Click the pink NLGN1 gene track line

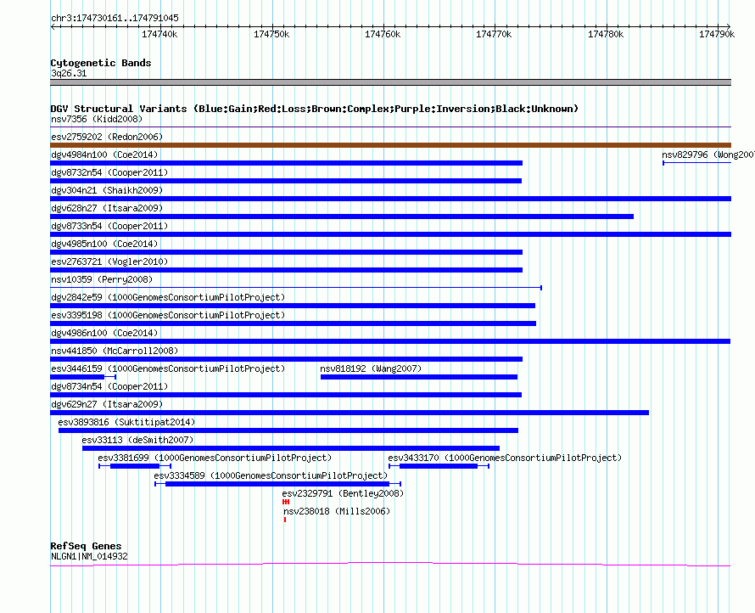(390, 564)
